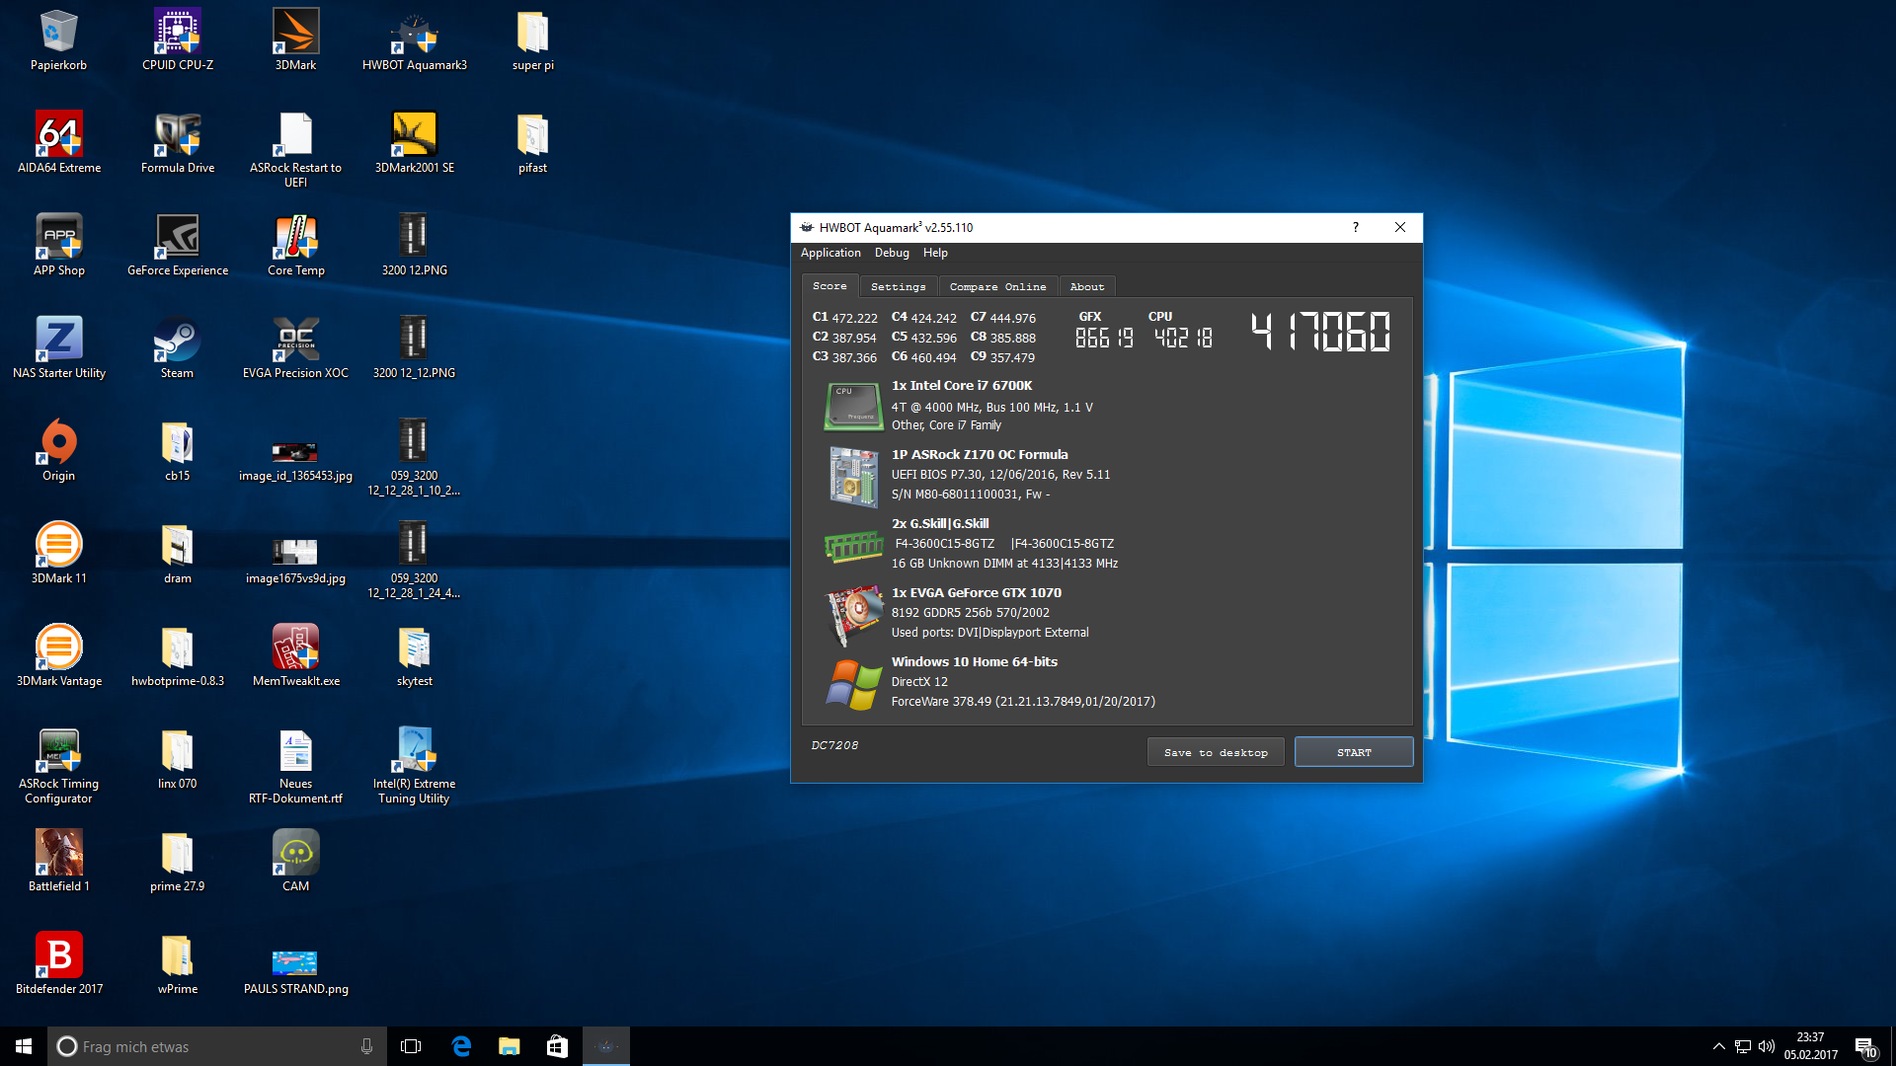The image size is (1896, 1066).
Task: Click the Save to desktop button
Action: coord(1216,752)
